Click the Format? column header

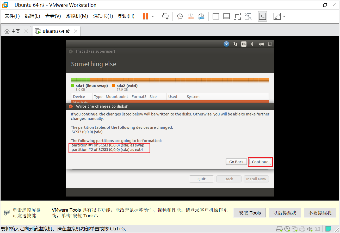(139, 97)
